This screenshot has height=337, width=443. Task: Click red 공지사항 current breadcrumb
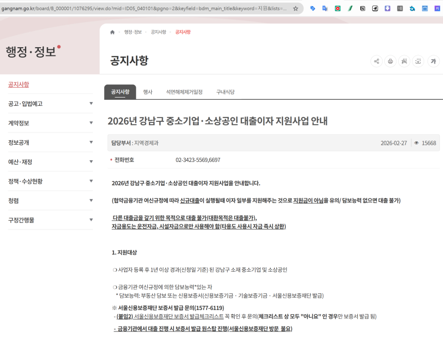(x=183, y=32)
